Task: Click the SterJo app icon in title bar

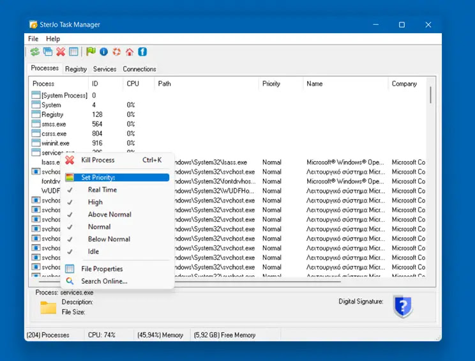Action: tap(33, 24)
